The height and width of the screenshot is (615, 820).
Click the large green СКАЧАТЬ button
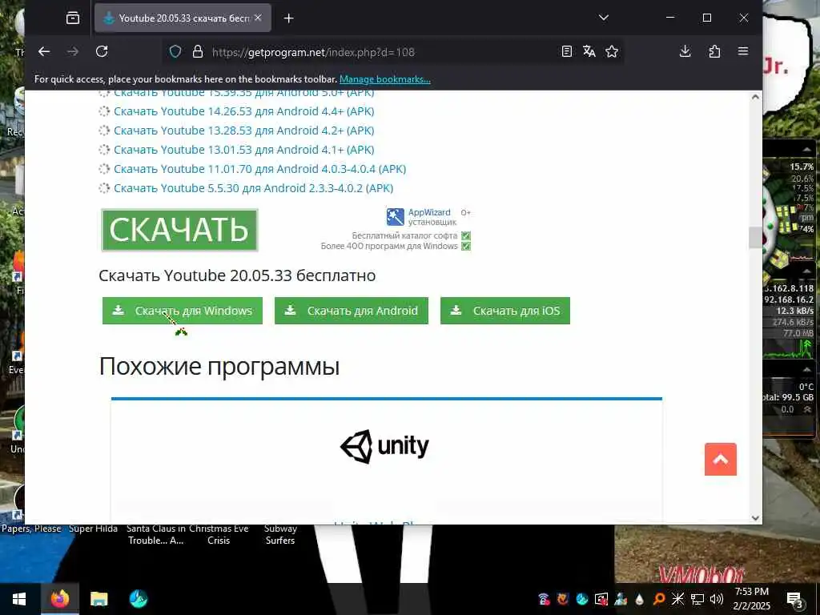(179, 230)
